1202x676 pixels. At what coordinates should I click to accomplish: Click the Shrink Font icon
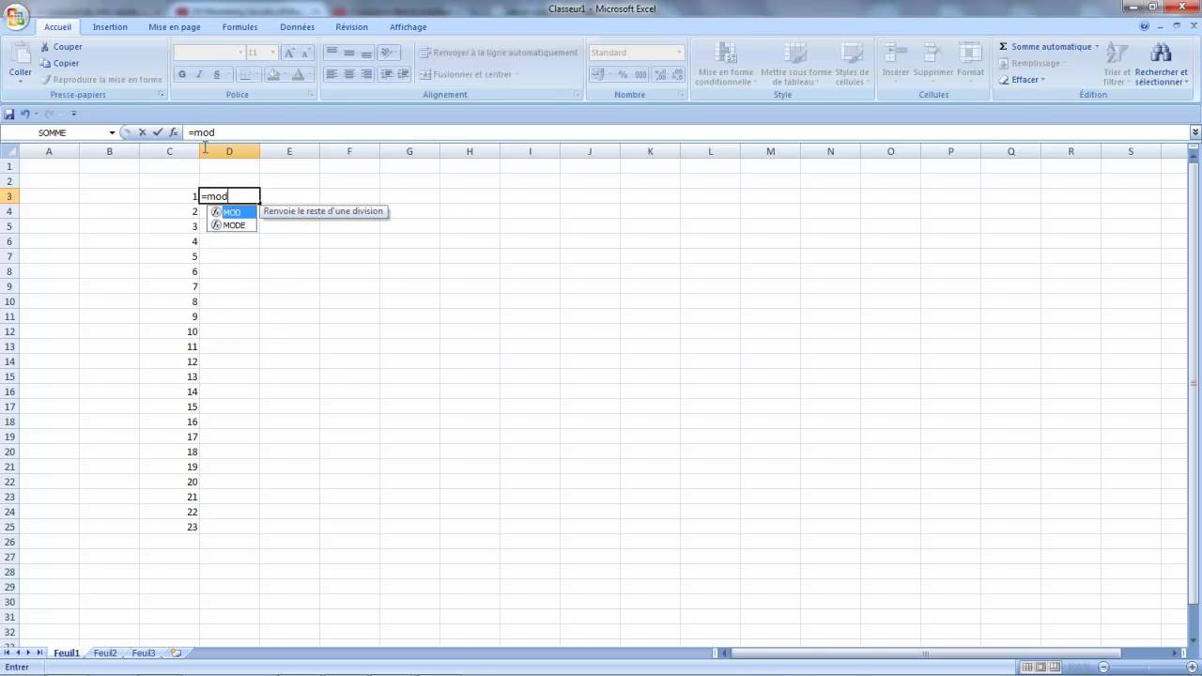(x=305, y=53)
